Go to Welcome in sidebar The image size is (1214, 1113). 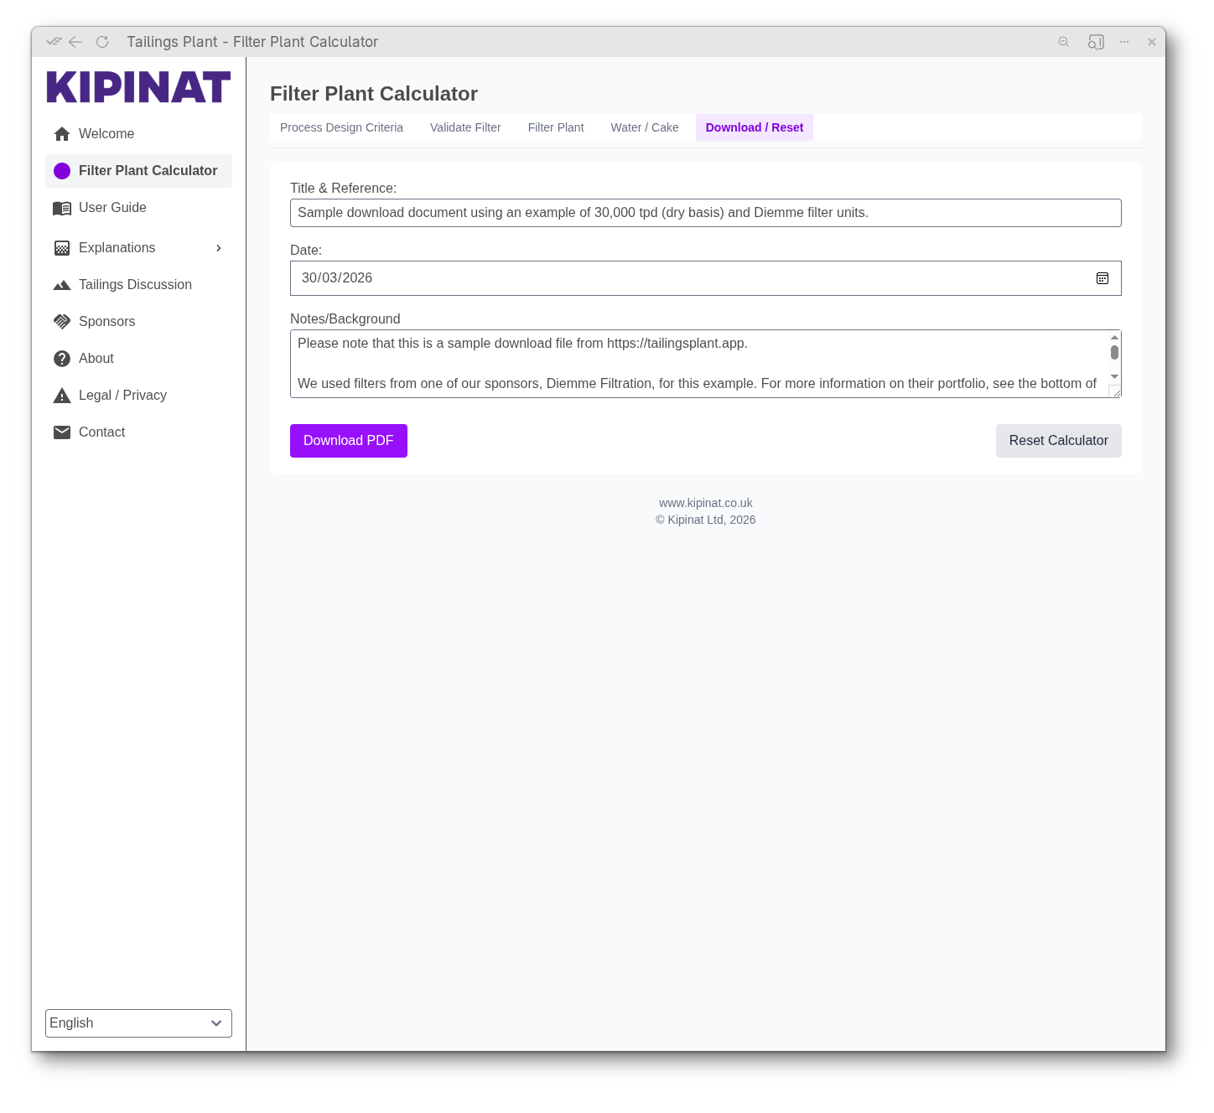[138, 134]
